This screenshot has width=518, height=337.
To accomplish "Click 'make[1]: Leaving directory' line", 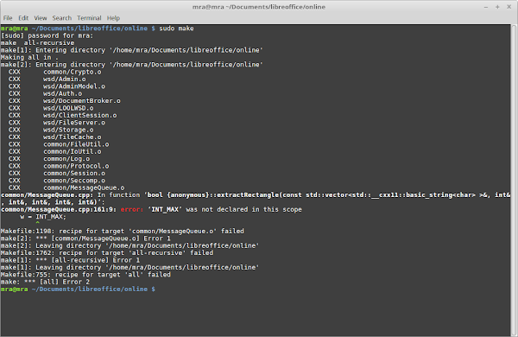I will click(x=129, y=268).
